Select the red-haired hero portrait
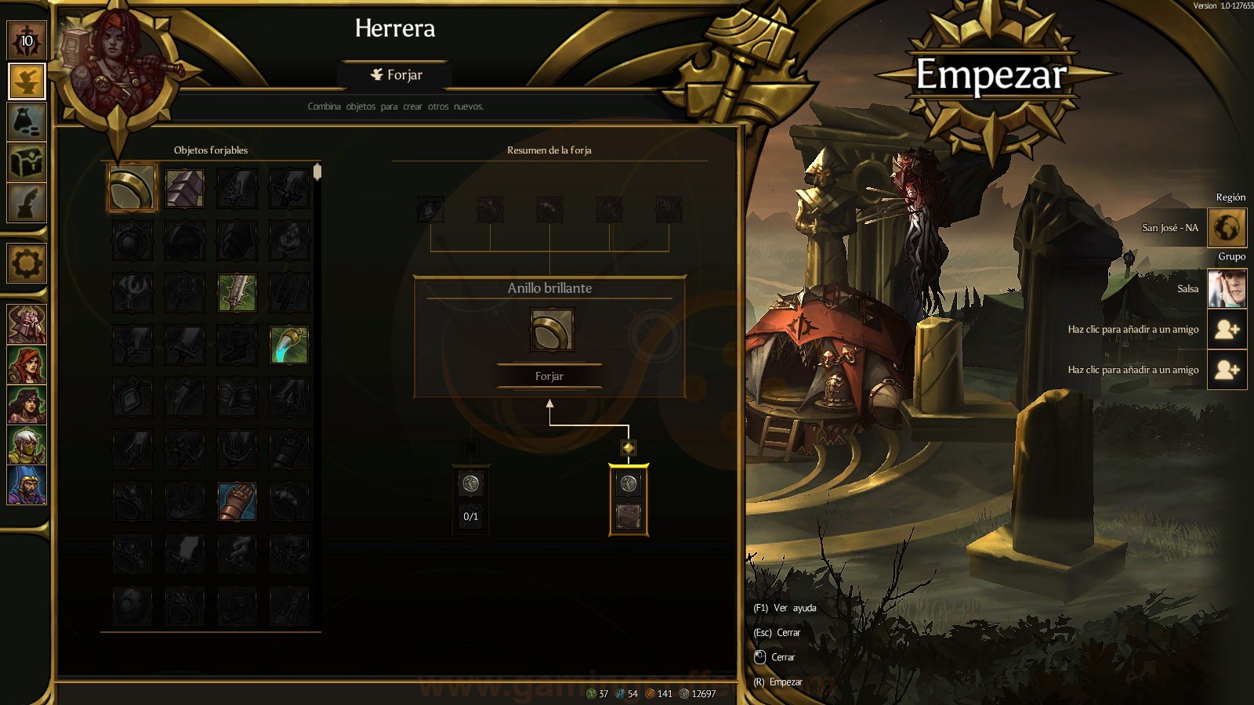The width and height of the screenshot is (1254, 705). tap(27, 364)
